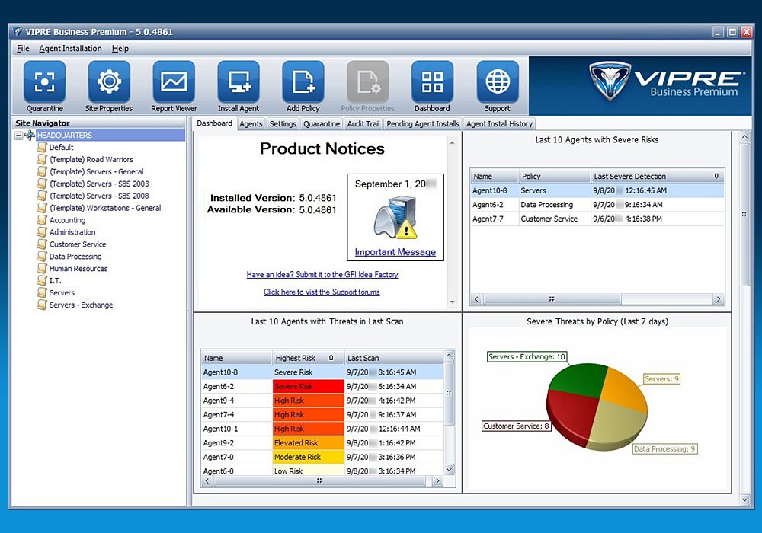Open the Agent Installation menu

70,49
